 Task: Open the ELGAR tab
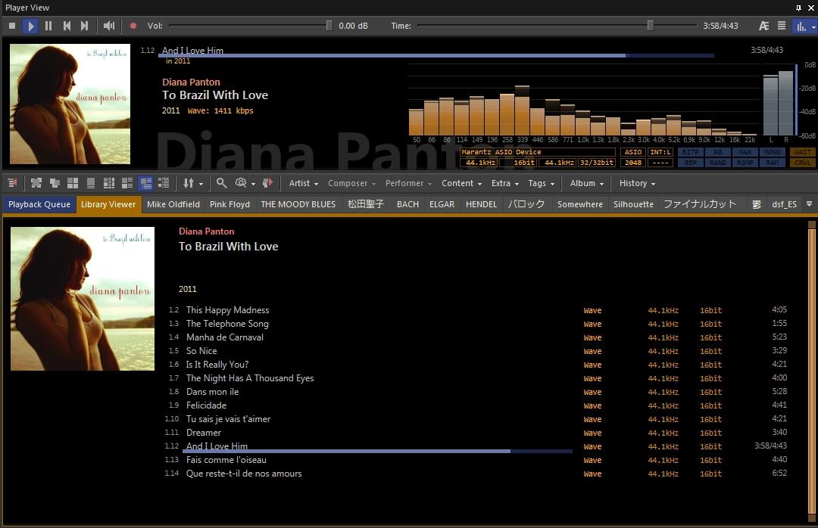[x=442, y=204]
